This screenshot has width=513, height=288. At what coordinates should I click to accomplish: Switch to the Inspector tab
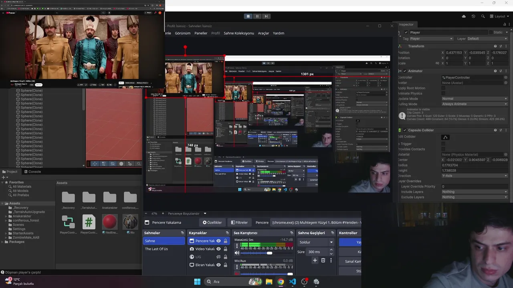click(406, 24)
